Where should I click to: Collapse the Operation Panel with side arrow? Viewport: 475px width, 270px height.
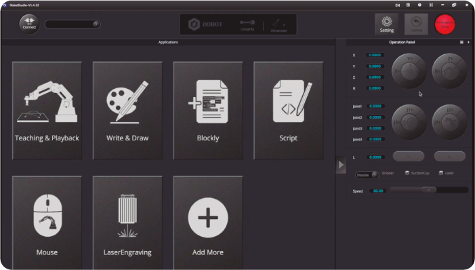point(341,165)
